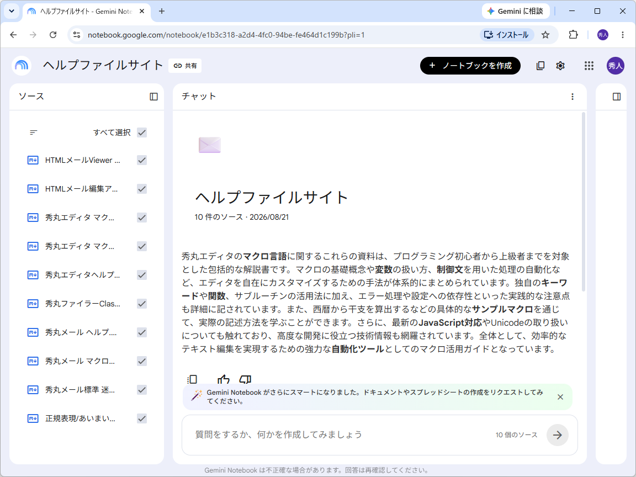Image resolution: width=636 pixels, height=477 pixels.
Task: Focus the 質問をするか chat input field
Action: [341, 435]
